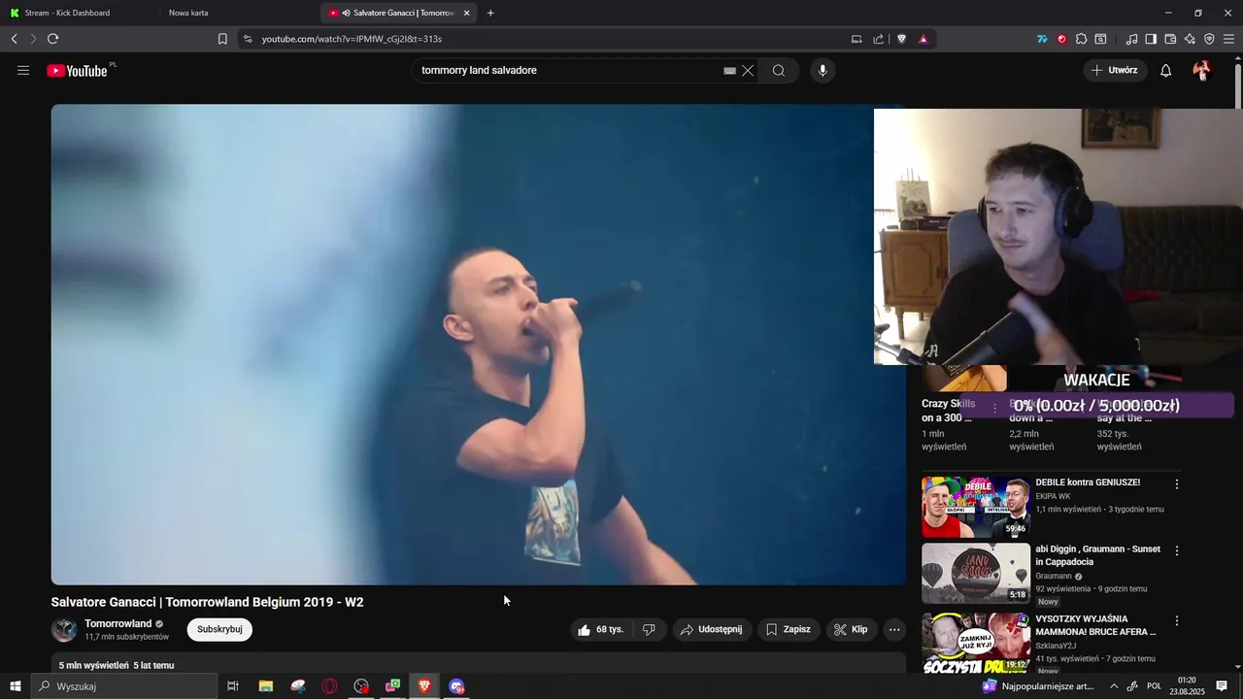1243x699 pixels.
Task: Open the Brave playlist music note icon
Action: coord(1131,39)
